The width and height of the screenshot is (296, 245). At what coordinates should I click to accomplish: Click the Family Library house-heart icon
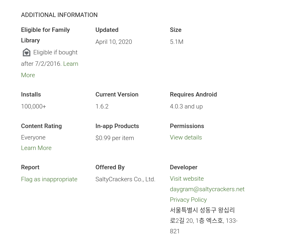[27, 52]
